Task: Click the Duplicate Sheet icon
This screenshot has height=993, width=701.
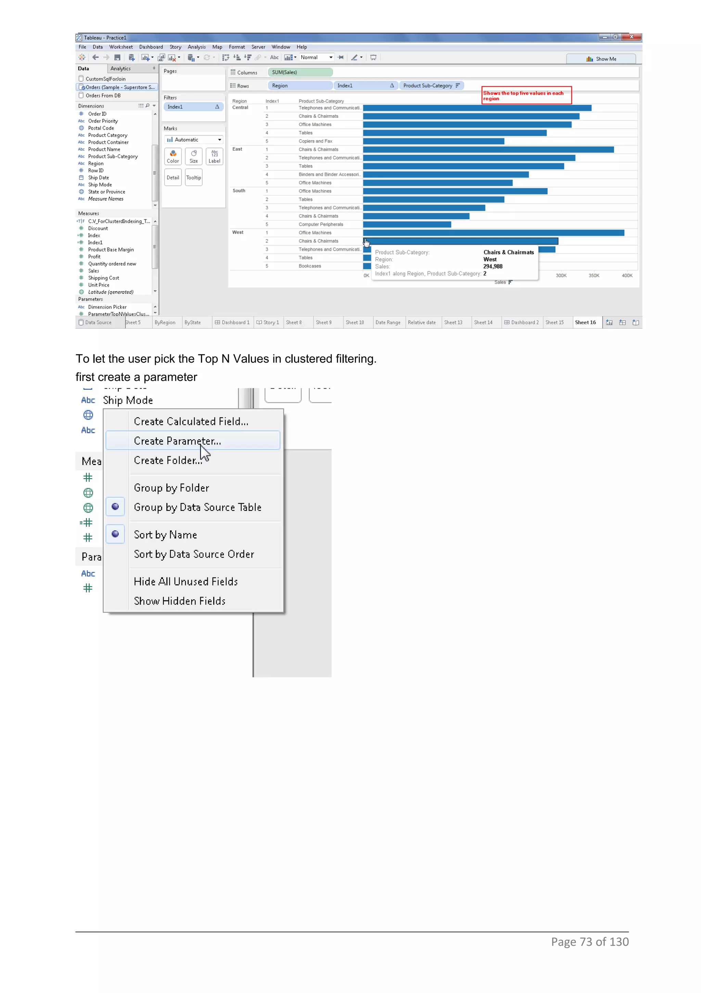Action: click(161, 57)
